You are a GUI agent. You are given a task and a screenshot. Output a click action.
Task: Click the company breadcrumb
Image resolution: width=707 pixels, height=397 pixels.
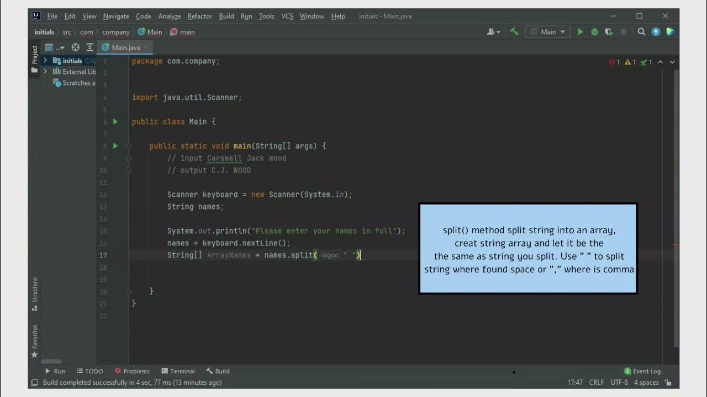(x=116, y=32)
